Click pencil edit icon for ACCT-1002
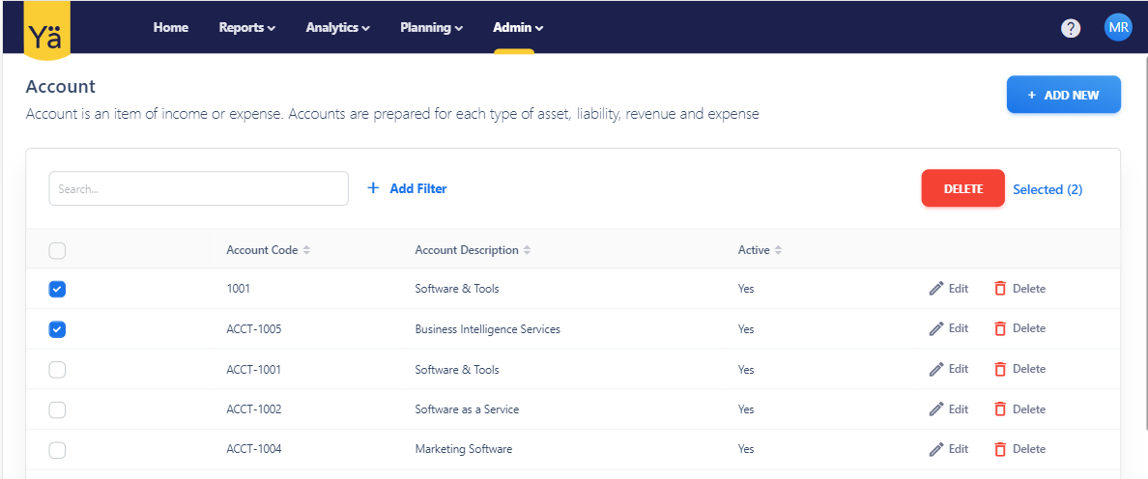Image resolution: width=1148 pixels, height=479 pixels. [x=936, y=409]
